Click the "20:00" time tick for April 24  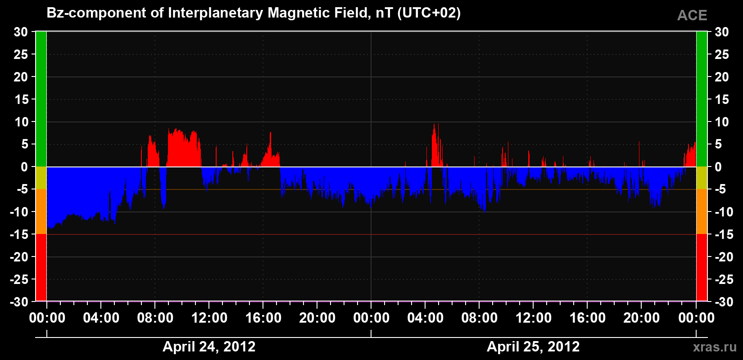pos(317,318)
